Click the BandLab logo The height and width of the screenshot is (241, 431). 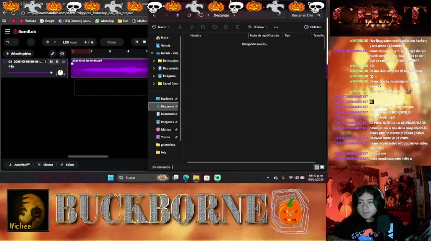tap(25, 31)
